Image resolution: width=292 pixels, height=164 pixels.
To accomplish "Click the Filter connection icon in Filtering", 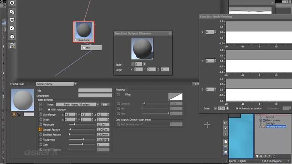I will (119, 94).
